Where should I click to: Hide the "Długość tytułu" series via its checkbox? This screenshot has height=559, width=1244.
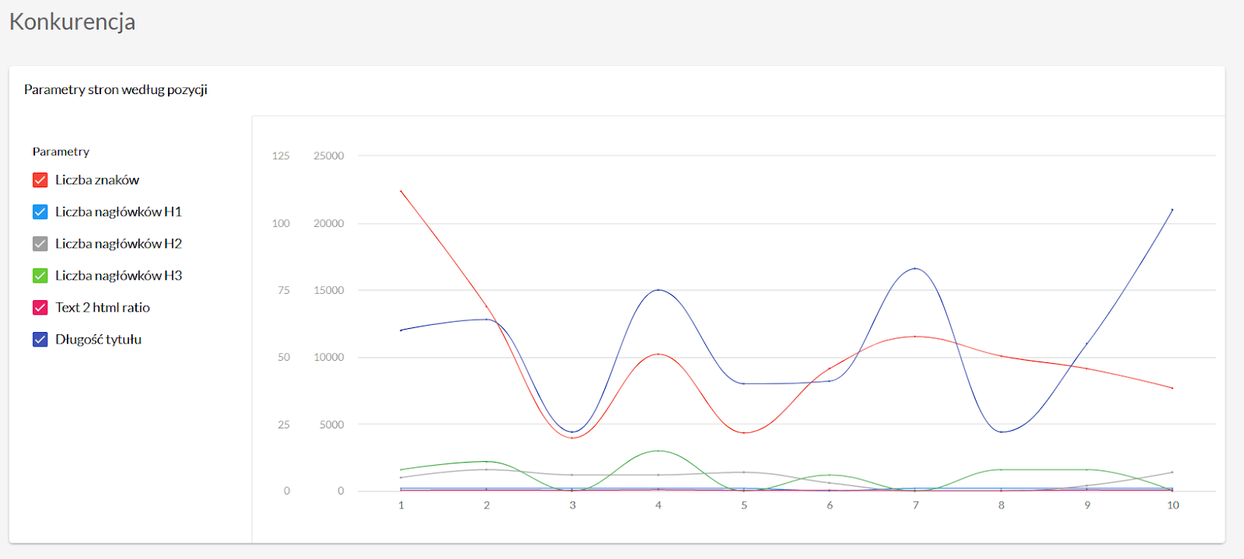pyautogui.click(x=40, y=340)
